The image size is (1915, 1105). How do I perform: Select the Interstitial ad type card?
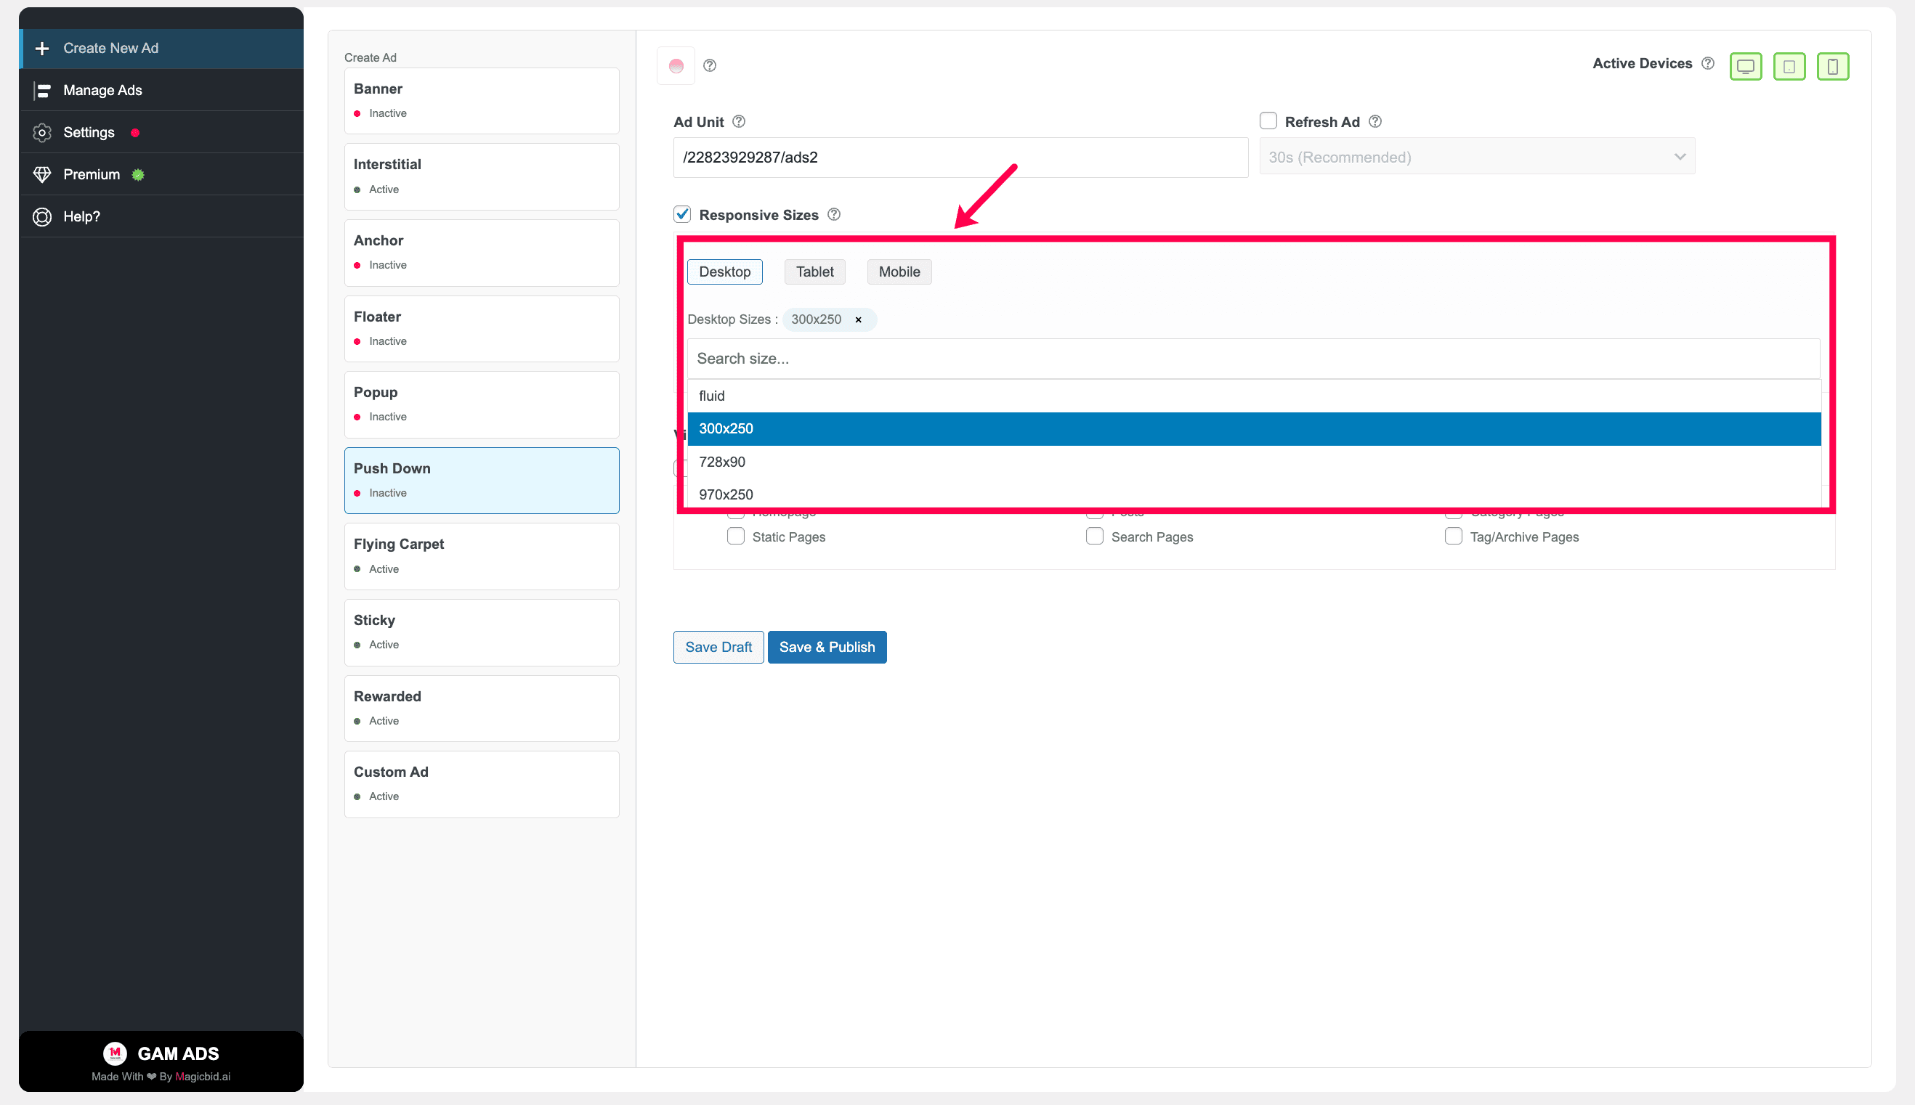482,177
